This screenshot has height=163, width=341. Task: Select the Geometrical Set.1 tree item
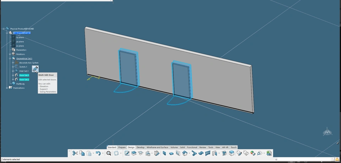(24, 59)
